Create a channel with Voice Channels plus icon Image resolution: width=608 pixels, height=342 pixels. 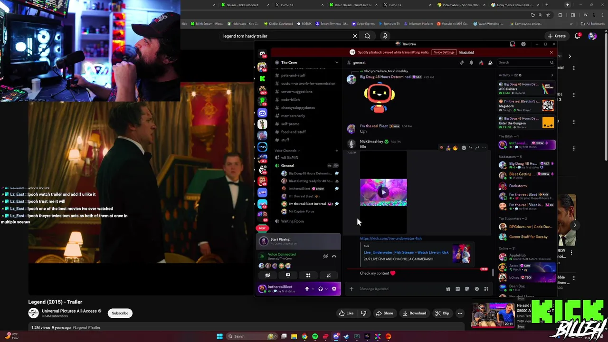tap(337, 151)
